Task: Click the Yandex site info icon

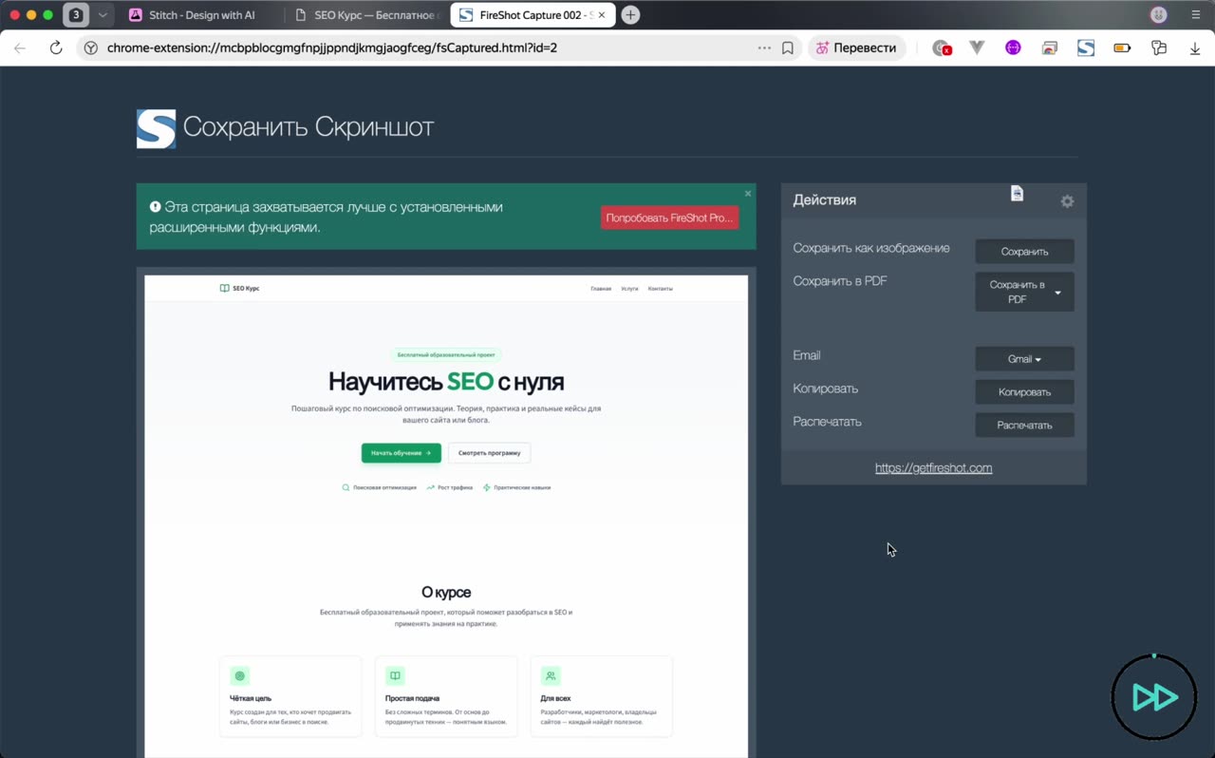Action: [91, 47]
